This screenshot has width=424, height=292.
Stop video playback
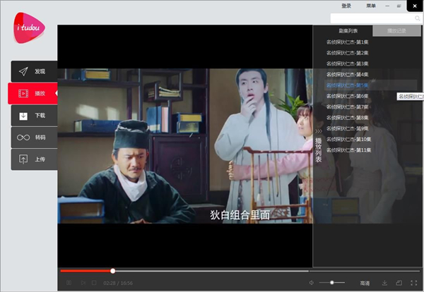coord(94,283)
